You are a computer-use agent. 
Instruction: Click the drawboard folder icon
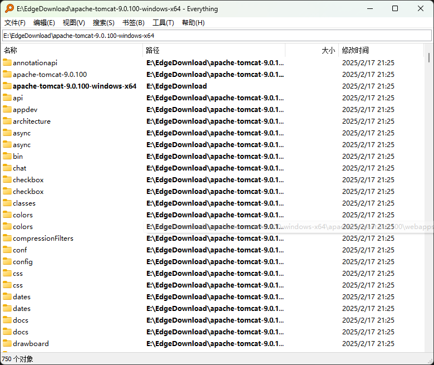coord(7,343)
